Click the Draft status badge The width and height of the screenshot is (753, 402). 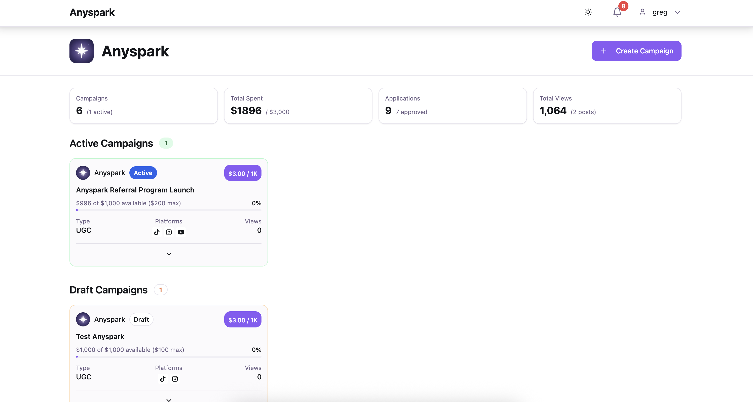pos(141,319)
